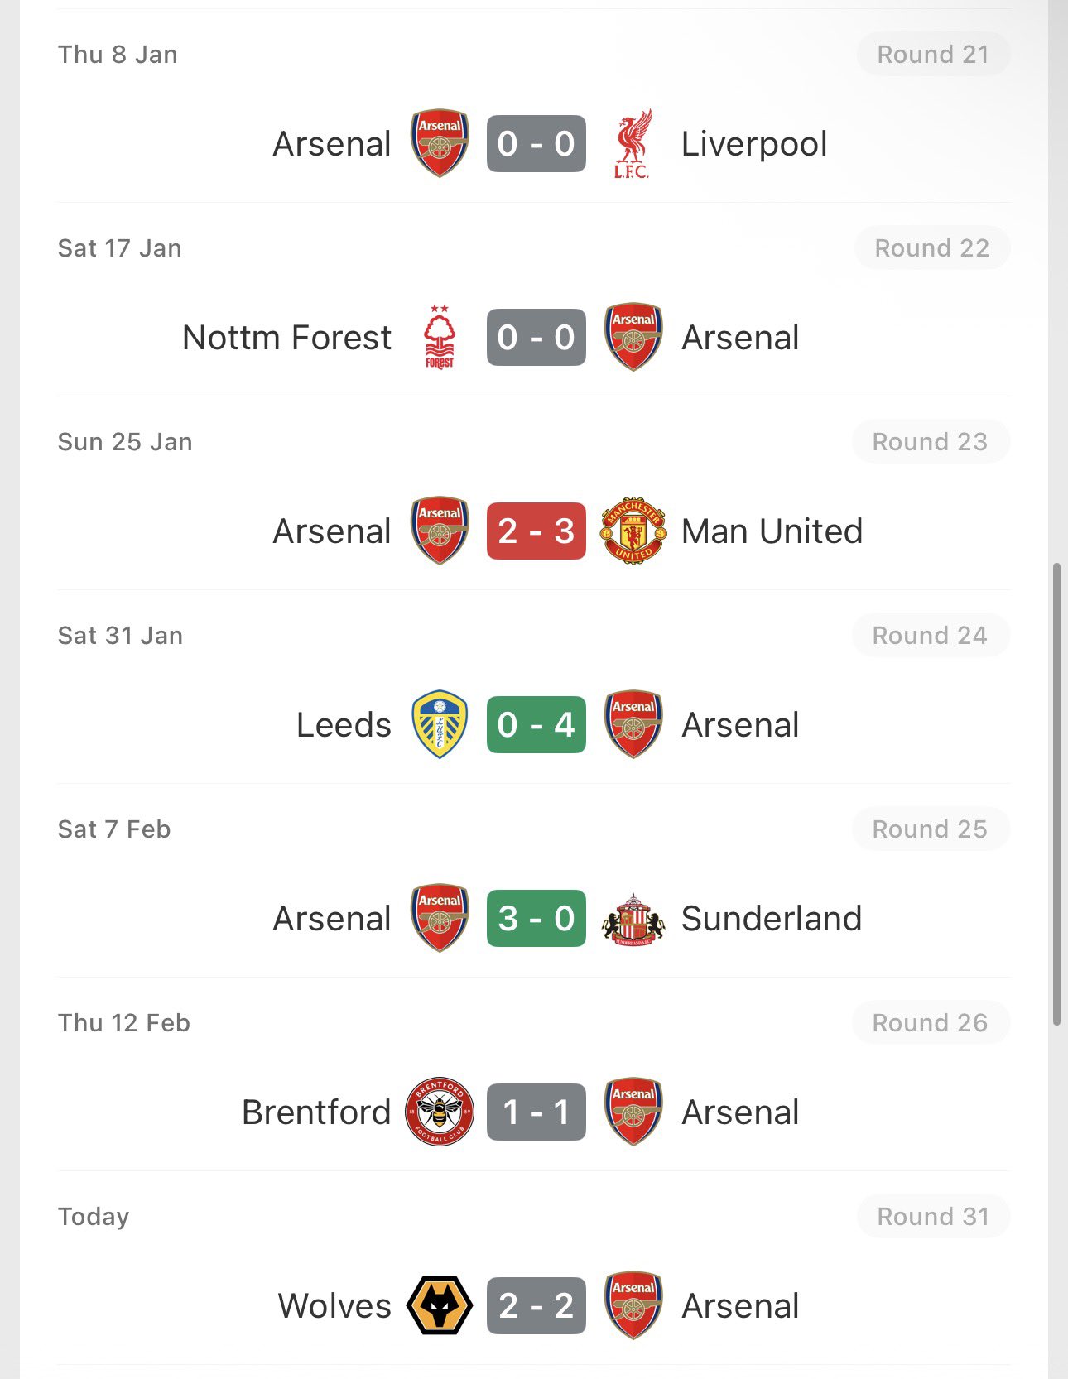Select the Round 21 badge
1068x1379 pixels.
coord(933,55)
